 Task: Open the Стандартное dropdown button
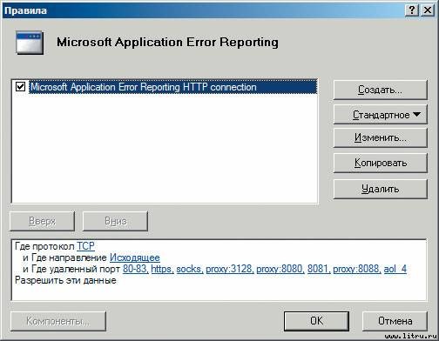pyautogui.click(x=380, y=115)
